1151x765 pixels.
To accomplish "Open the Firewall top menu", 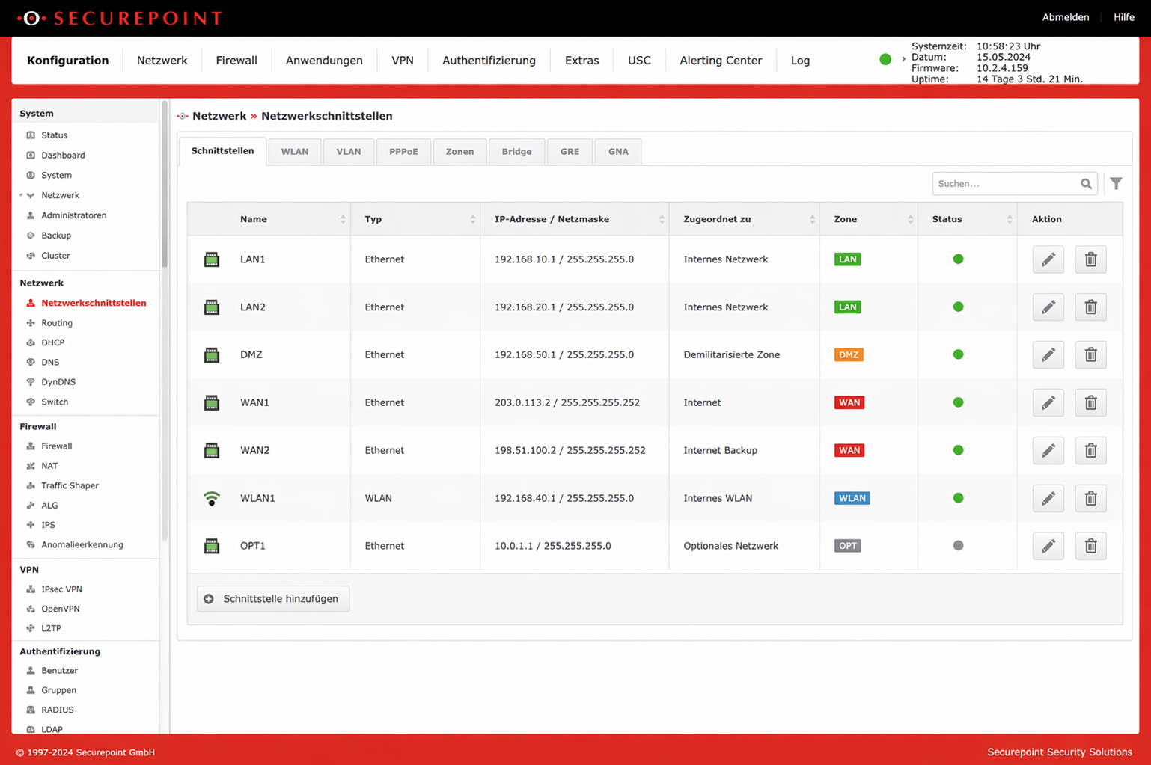I will coord(236,60).
